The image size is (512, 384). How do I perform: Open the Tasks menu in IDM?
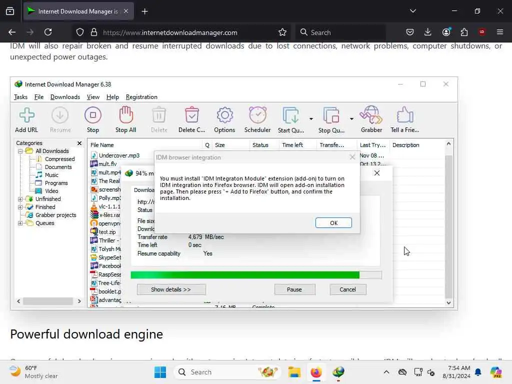click(20, 97)
